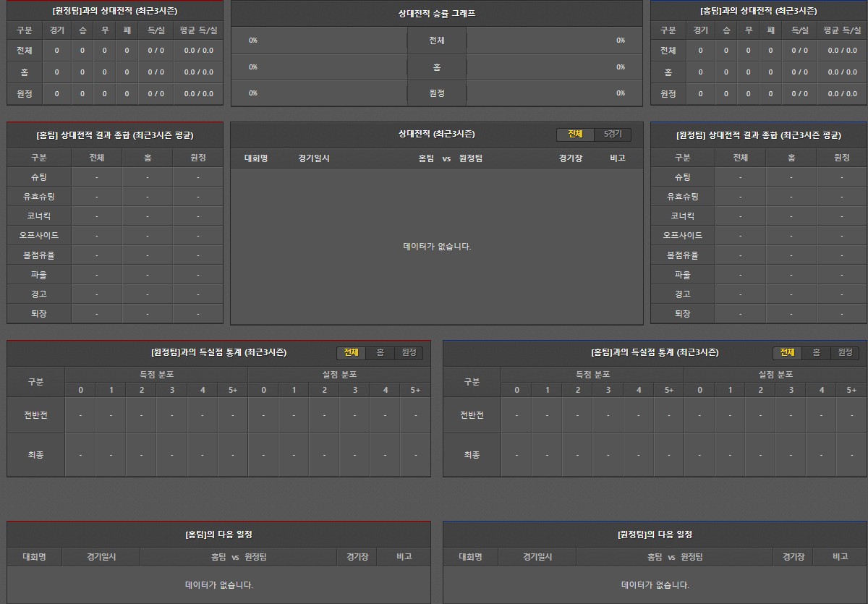Switch [홈팀]과의 득실점 통계 to 홈
This screenshot has width=868, height=604.
[x=816, y=353]
